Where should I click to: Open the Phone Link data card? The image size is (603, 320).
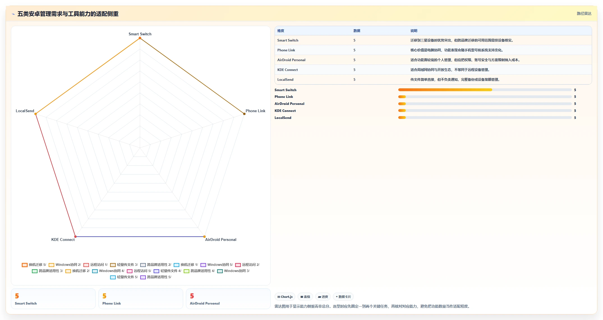(x=141, y=299)
